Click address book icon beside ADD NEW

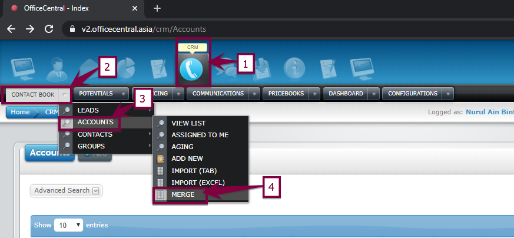pos(160,159)
